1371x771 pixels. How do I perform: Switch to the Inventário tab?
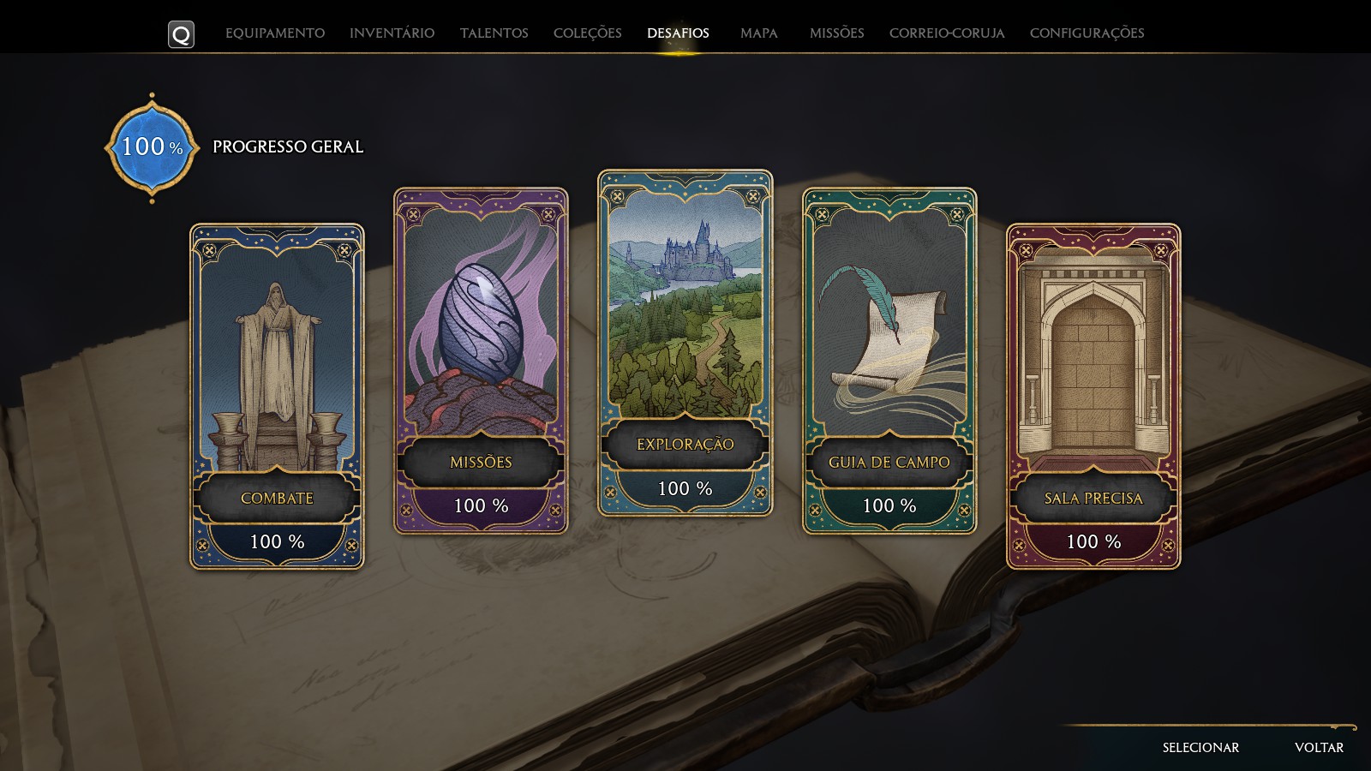coord(392,33)
